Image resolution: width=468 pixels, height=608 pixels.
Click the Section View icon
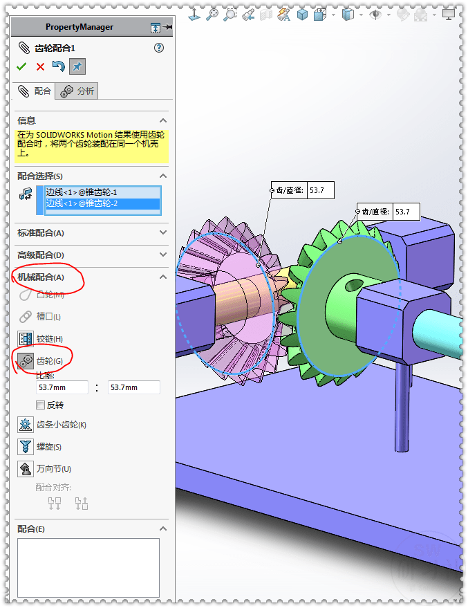coord(265,15)
